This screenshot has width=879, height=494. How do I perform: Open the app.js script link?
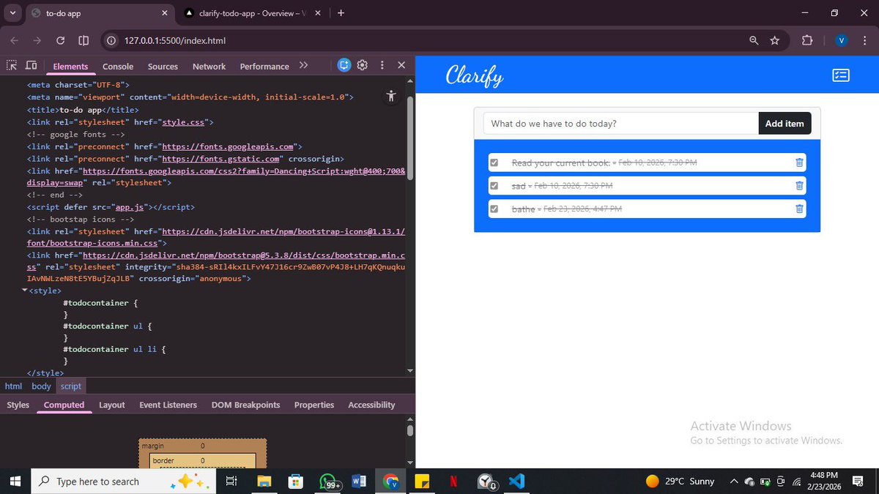130,207
